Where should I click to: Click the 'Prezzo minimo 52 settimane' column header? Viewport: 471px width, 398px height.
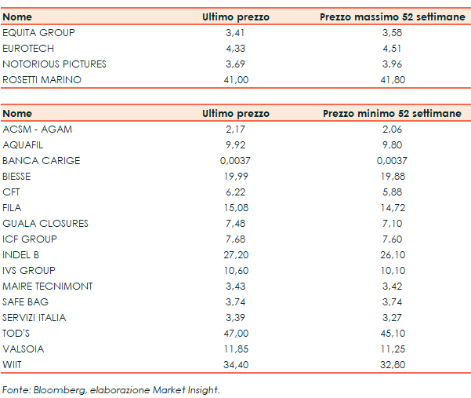pos(392,114)
